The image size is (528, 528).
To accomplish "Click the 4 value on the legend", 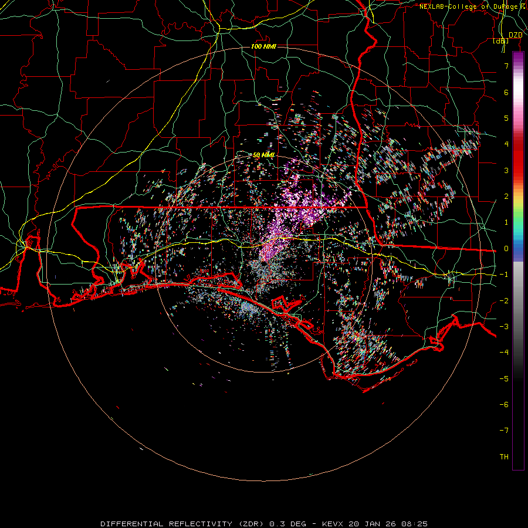I will [x=506, y=144].
